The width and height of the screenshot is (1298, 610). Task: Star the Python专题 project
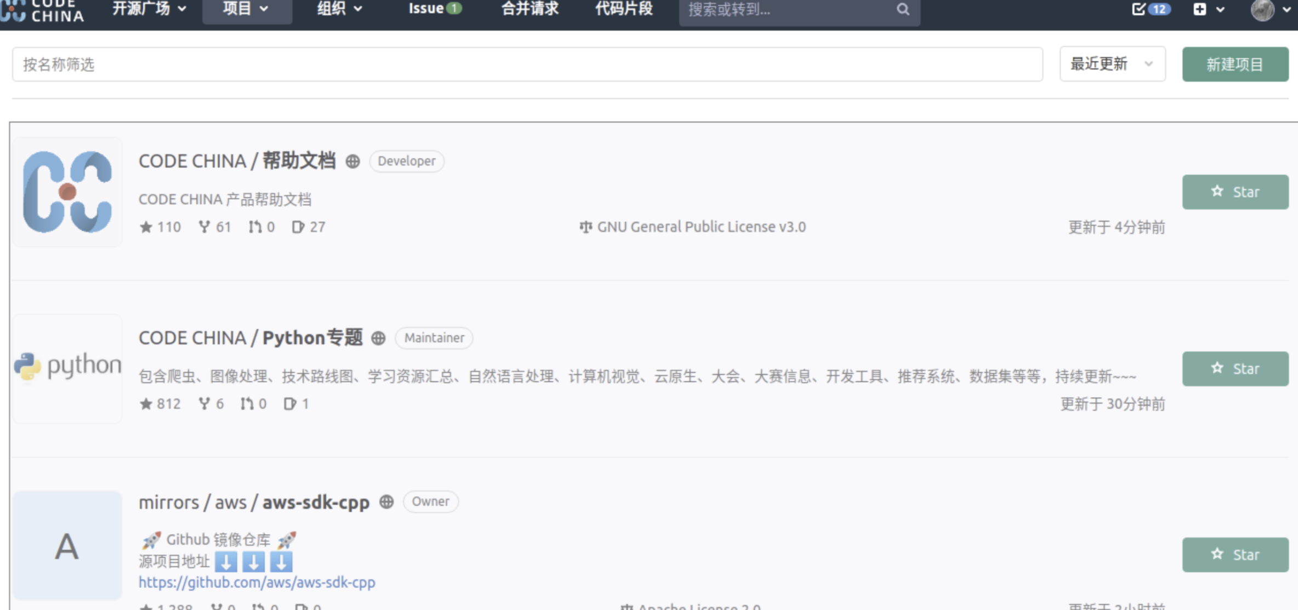coord(1234,369)
